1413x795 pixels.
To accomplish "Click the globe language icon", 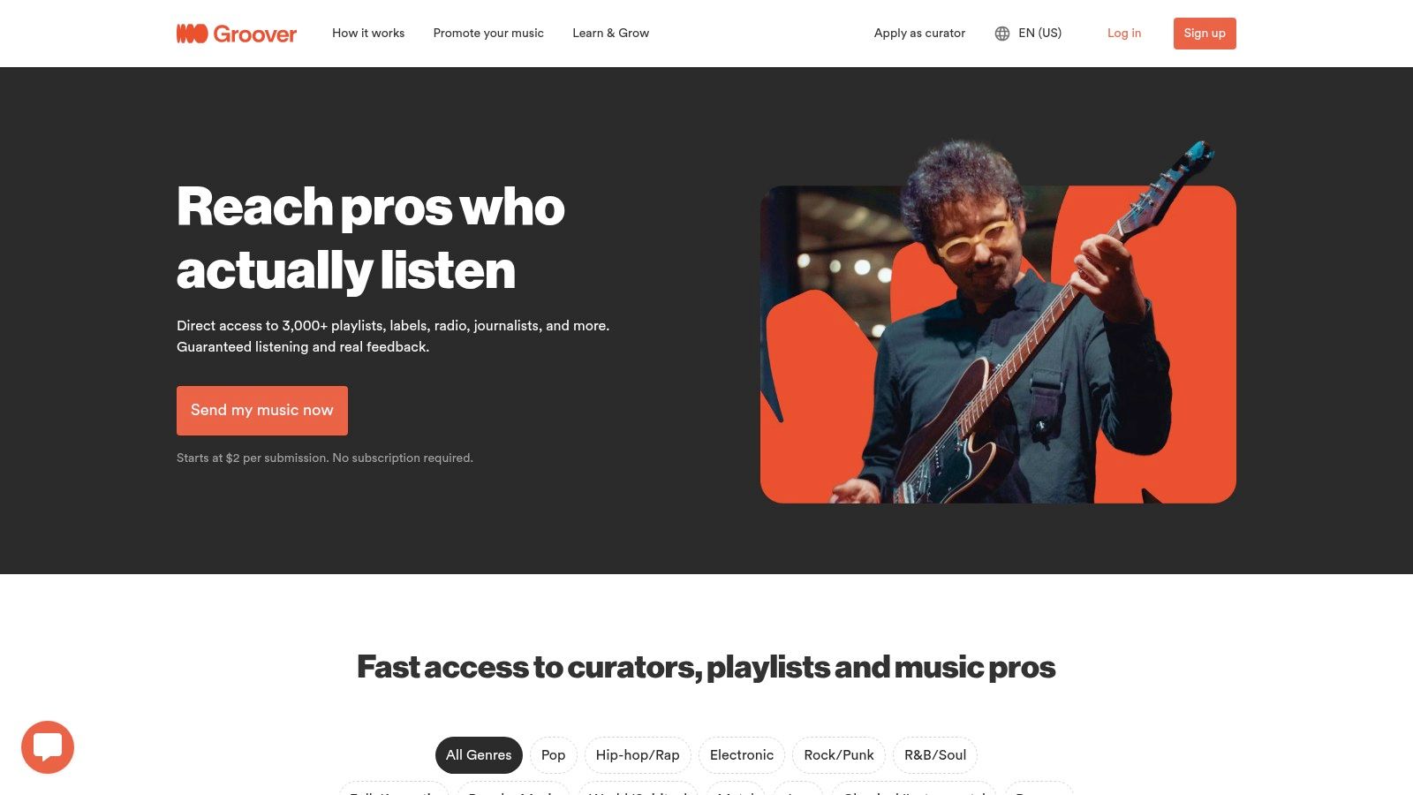I will (x=1002, y=34).
